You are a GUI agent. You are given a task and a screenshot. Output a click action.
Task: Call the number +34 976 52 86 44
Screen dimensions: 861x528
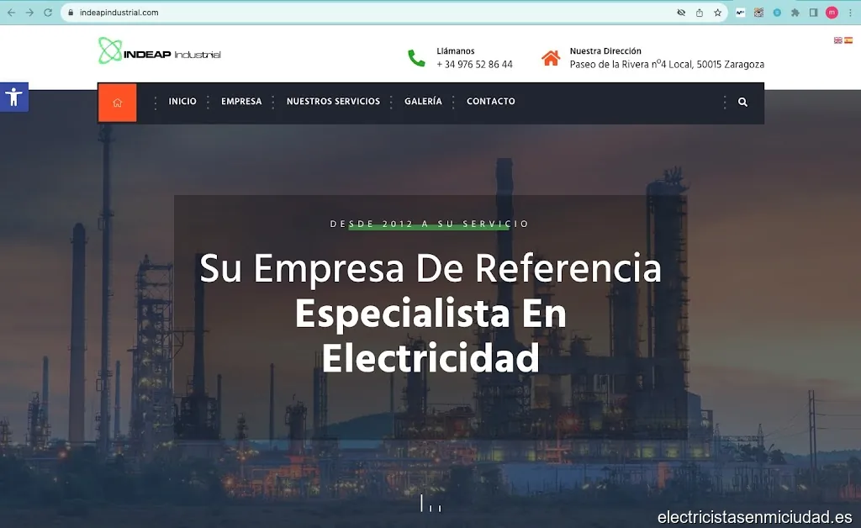pos(473,64)
